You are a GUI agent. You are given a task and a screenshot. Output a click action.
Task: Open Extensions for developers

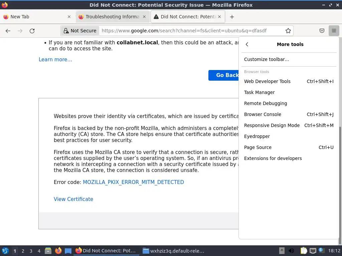pyautogui.click(x=289, y=158)
